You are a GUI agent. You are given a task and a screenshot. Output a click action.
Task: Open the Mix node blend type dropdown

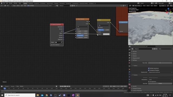[104, 25]
